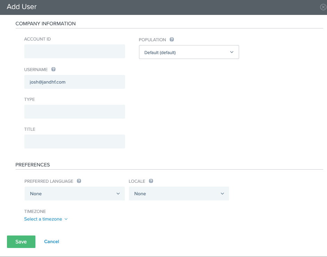Image resolution: width=327 pixels, height=257 pixels.
Task: Open the Locale dropdown set to None
Action: pos(179,194)
